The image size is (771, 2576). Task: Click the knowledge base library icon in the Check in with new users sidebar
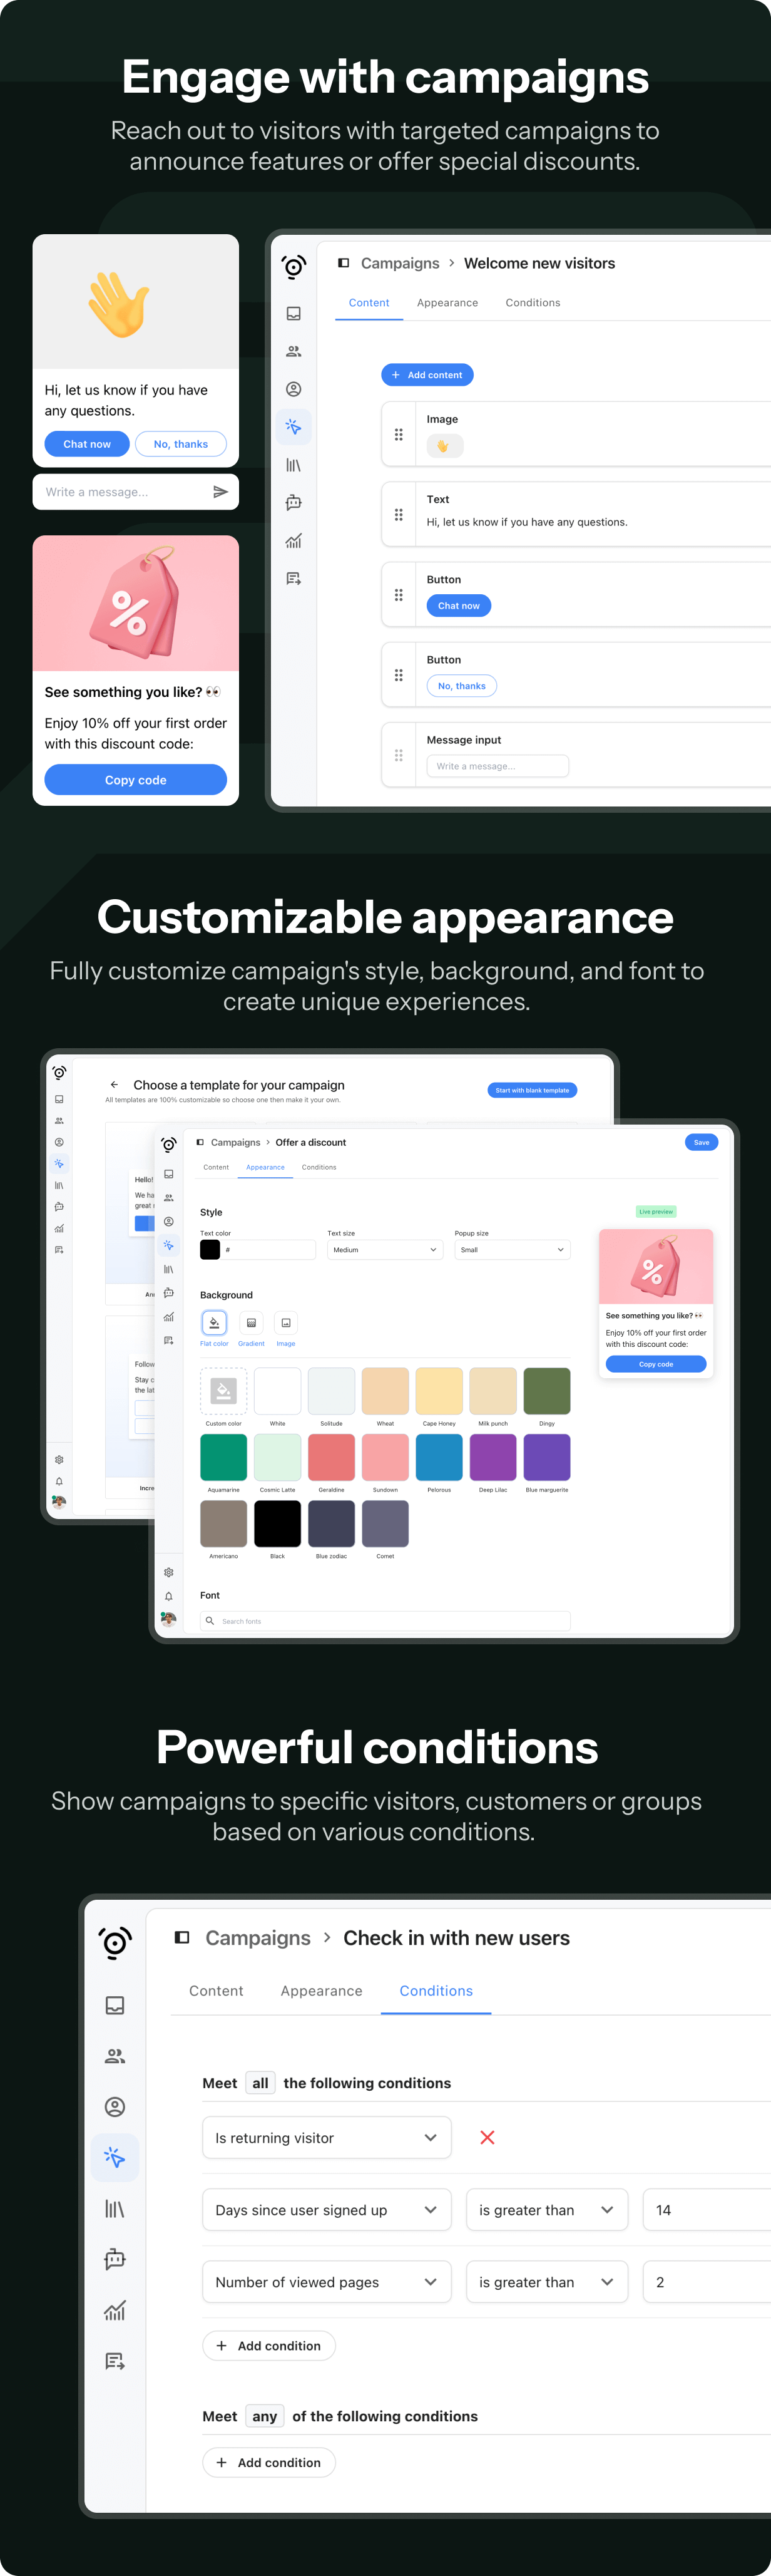[x=115, y=2209]
